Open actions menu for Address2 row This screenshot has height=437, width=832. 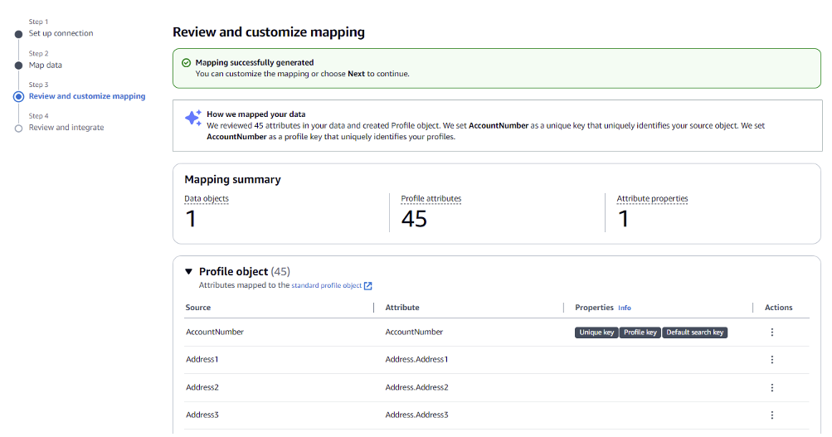tap(771, 387)
